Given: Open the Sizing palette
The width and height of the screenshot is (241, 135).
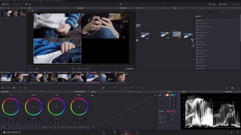Looking at the screenshot, I should [x=137, y=88].
